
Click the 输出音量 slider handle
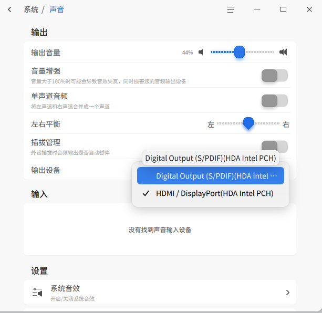(x=239, y=52)
